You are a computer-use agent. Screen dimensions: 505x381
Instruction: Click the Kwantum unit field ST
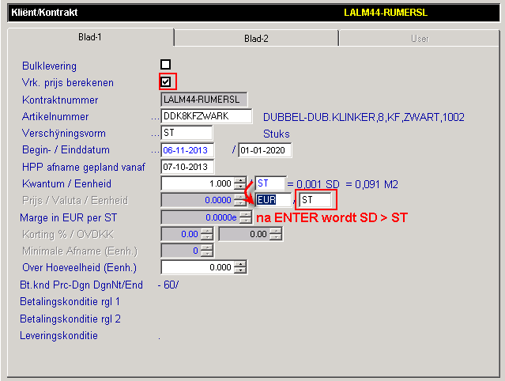click(270, 183)
